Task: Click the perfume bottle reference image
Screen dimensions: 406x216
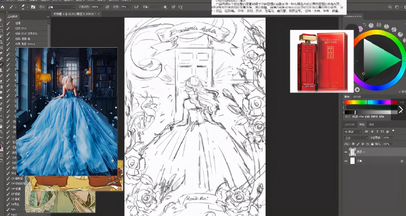Action: click(321, 61)
